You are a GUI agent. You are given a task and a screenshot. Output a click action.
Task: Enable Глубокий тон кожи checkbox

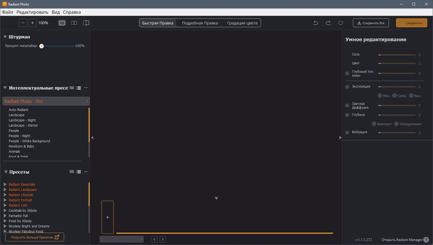point(347,73)
